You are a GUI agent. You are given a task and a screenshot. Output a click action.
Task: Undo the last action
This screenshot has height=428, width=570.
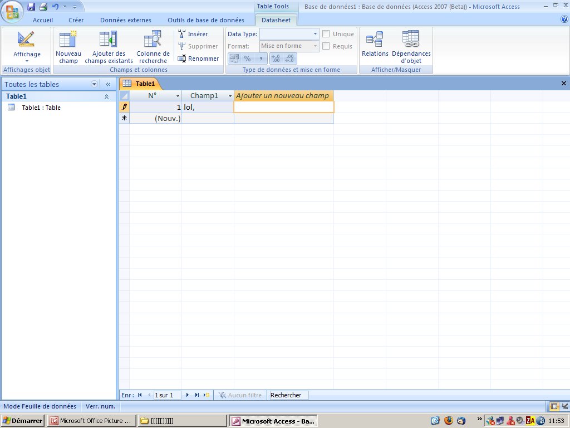tap(55, 7)
